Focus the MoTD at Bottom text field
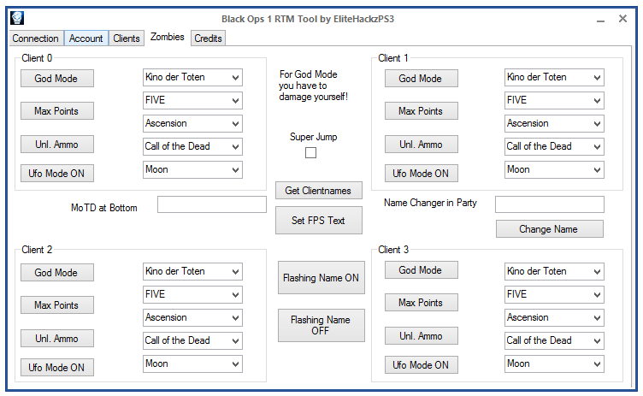This screenshot has height=396, width=643. coord(212,204)
